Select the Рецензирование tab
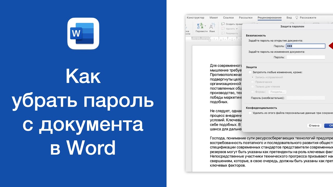 point(270,18)
